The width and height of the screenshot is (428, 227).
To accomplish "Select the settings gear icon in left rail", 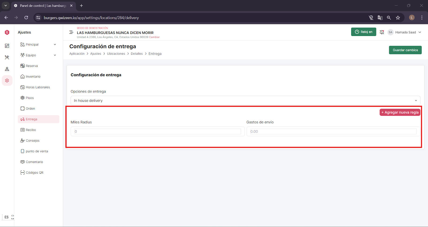I will (x=7, y=81).
